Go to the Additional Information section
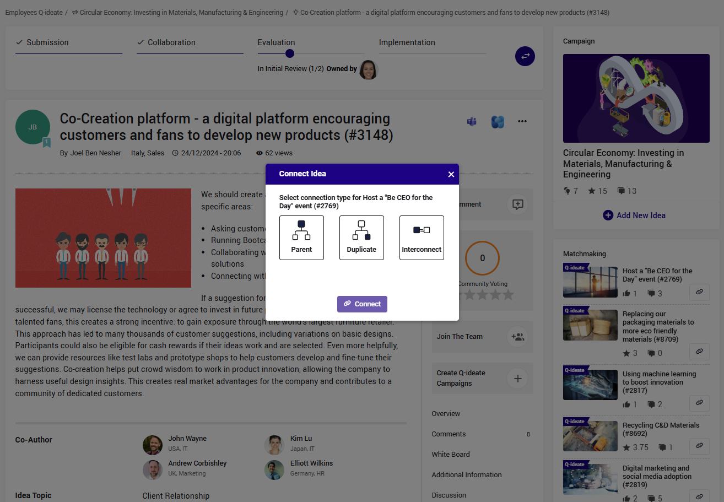The width and height of the screenshot is (724, 502). [467, 475]
